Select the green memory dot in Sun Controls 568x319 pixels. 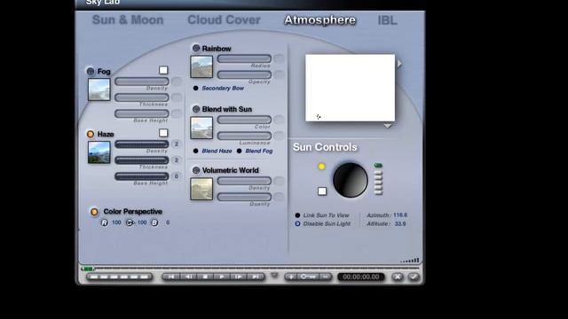378,166
